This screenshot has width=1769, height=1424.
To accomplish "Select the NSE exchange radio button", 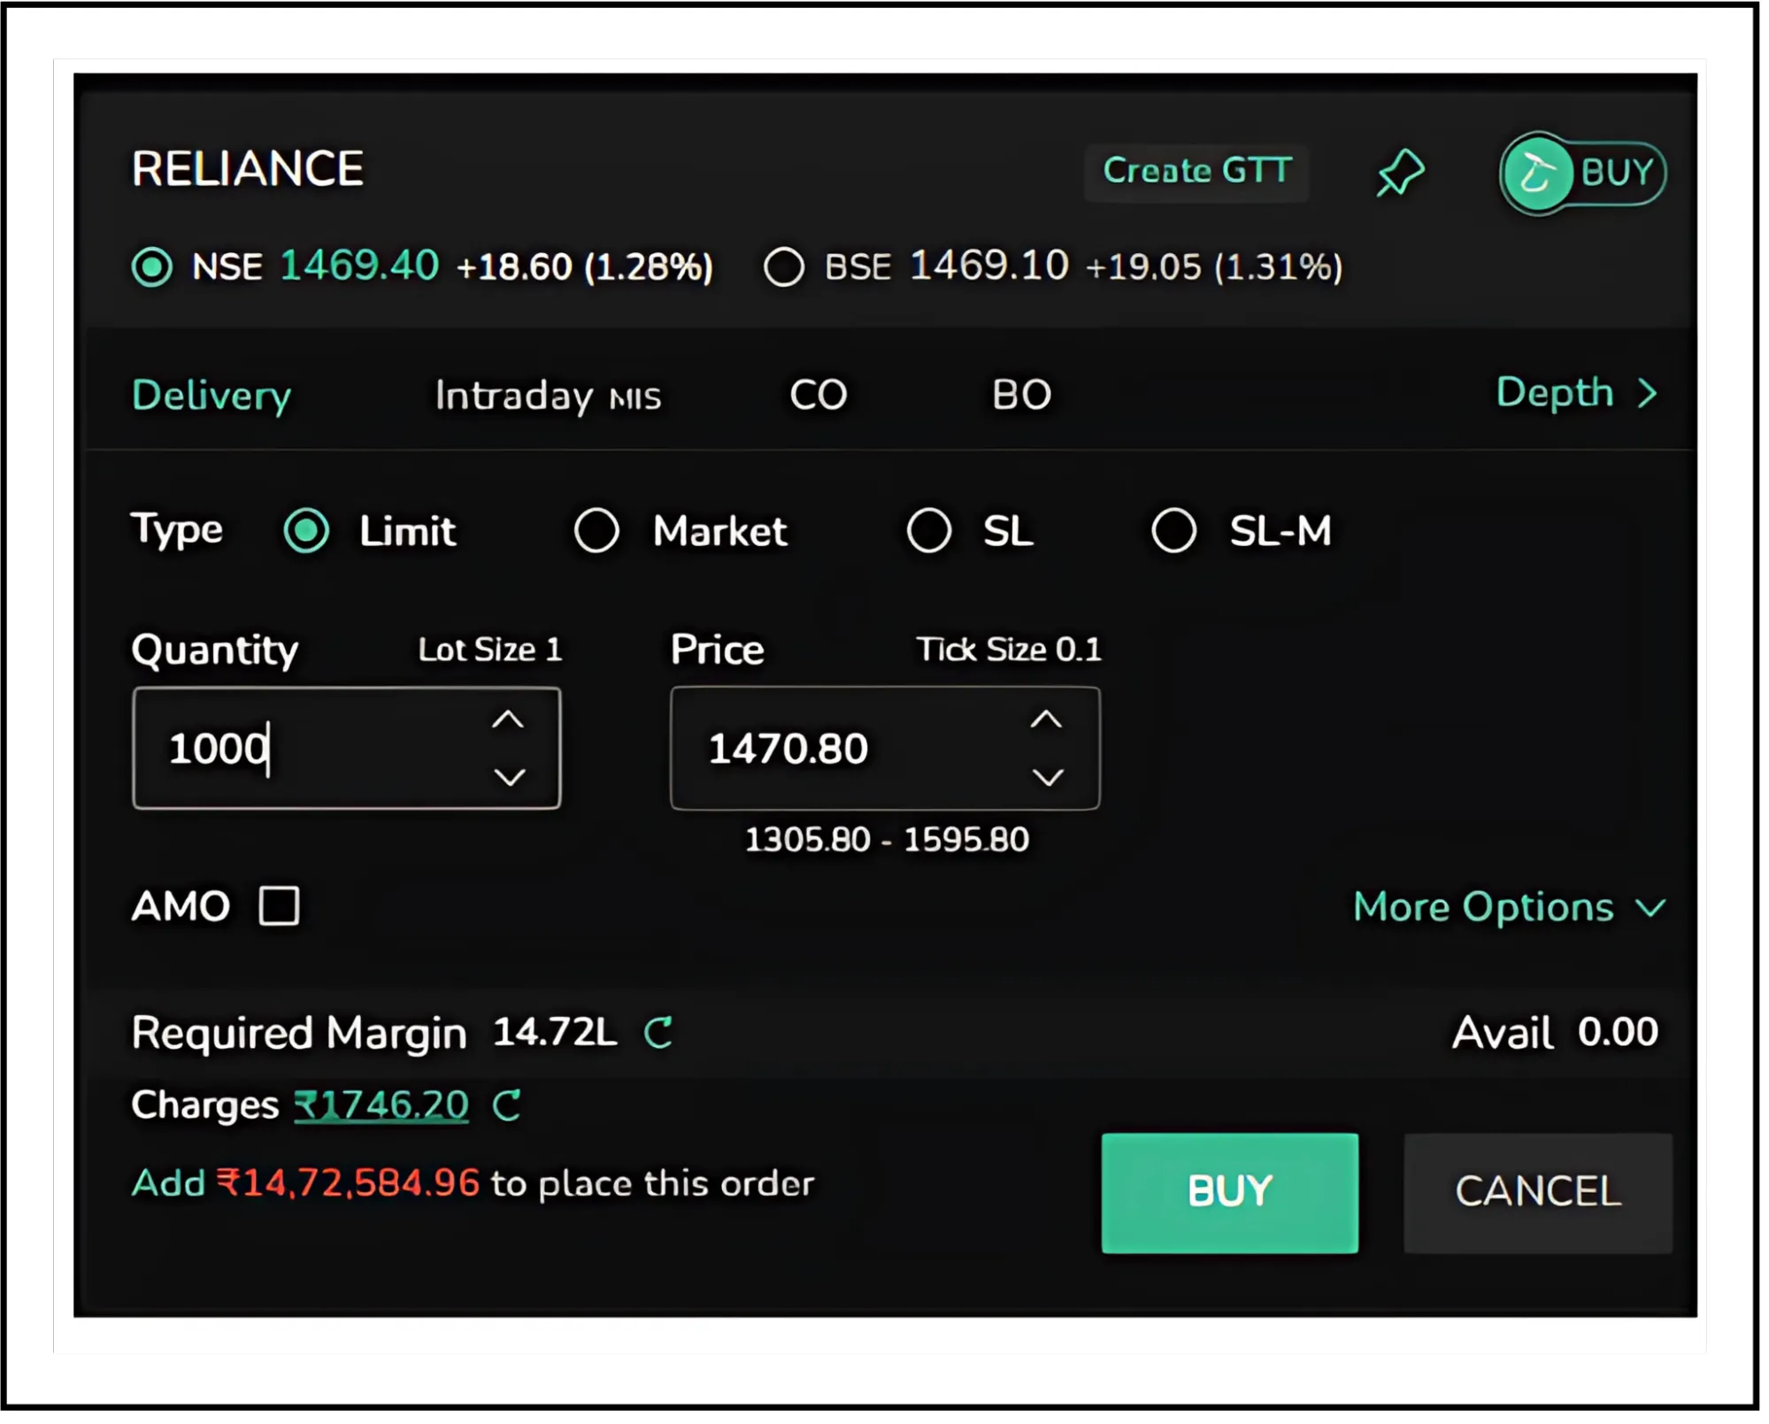I will pos(152,267).
